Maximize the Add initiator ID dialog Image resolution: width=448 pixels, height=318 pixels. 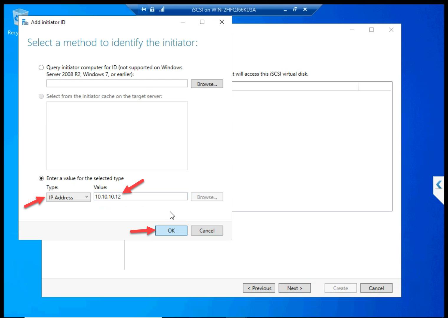[x=202, y=22]
